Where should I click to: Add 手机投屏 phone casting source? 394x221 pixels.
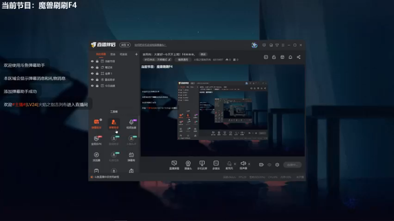202,165
